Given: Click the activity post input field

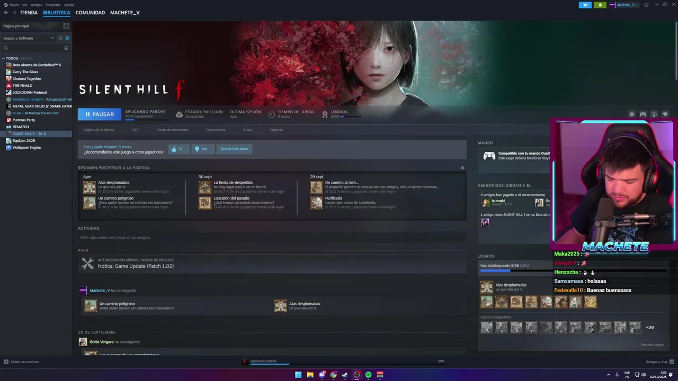Looking at the screenshot, I should tap(272, 238).
